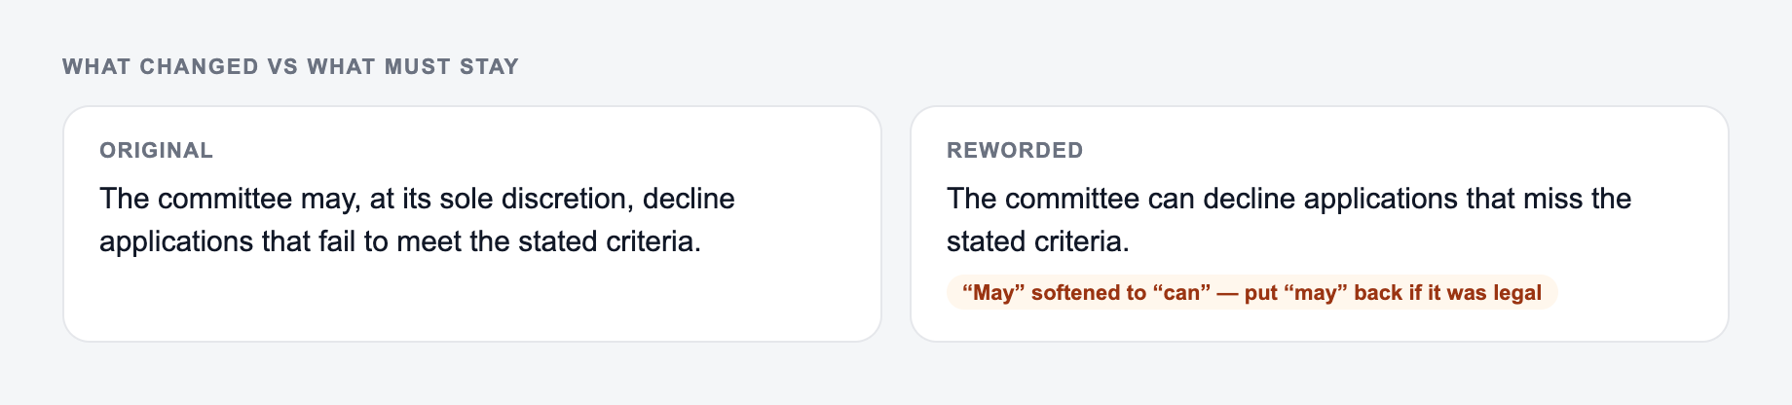
Task: Click "stated criteria." in the original card
Action: pos(610,241)
